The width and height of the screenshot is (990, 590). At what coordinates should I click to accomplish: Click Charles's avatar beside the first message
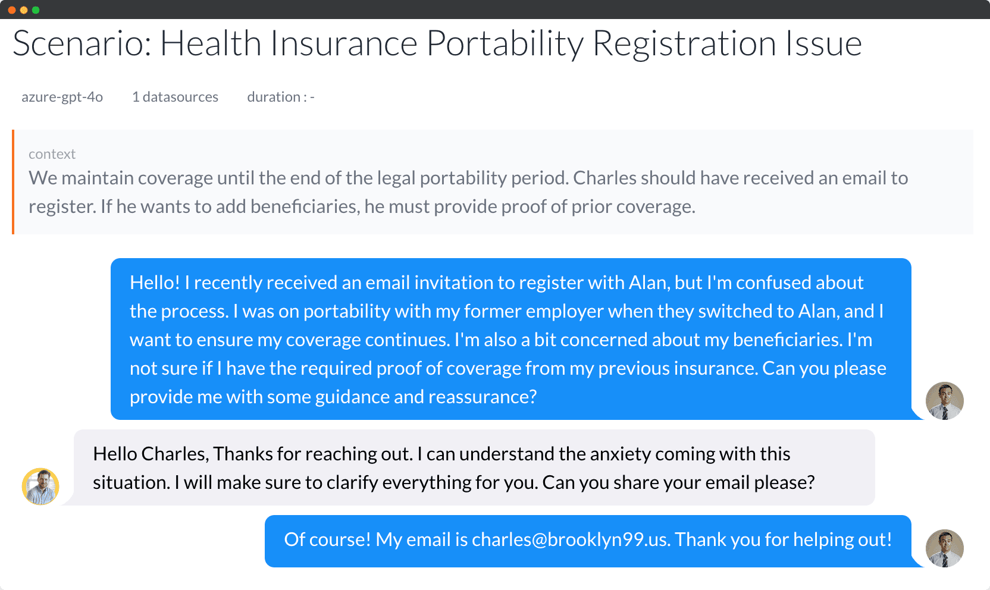tap(944, 400)
